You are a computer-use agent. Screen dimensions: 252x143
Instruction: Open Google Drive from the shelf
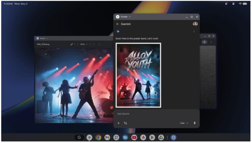161,138
